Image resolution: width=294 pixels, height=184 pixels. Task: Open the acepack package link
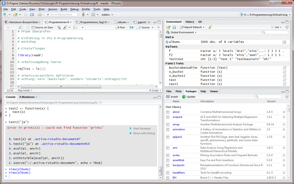pyautogui.click(x=177, y=117)
